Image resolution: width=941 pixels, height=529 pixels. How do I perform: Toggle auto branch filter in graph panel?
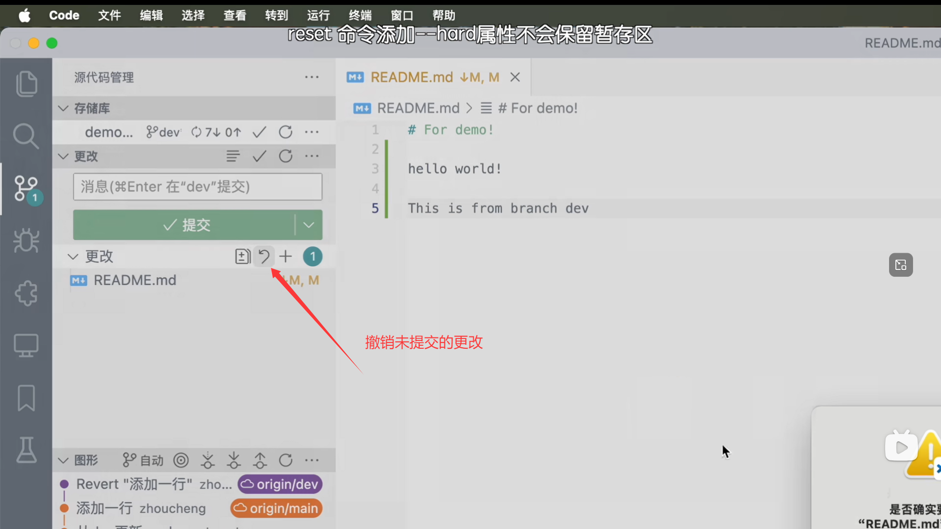click(143, 460)
